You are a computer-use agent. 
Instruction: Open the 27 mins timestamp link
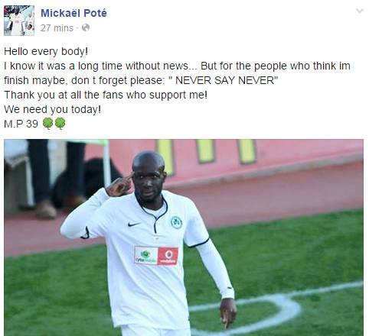57,27
